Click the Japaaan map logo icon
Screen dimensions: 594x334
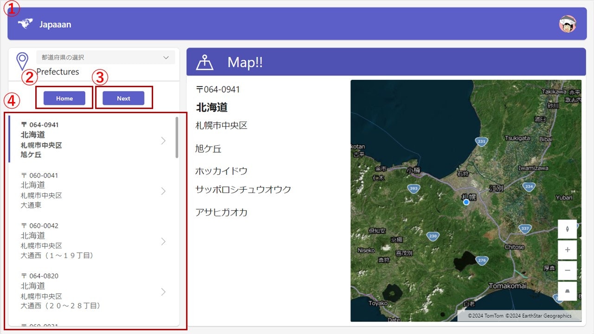[26, 24]
